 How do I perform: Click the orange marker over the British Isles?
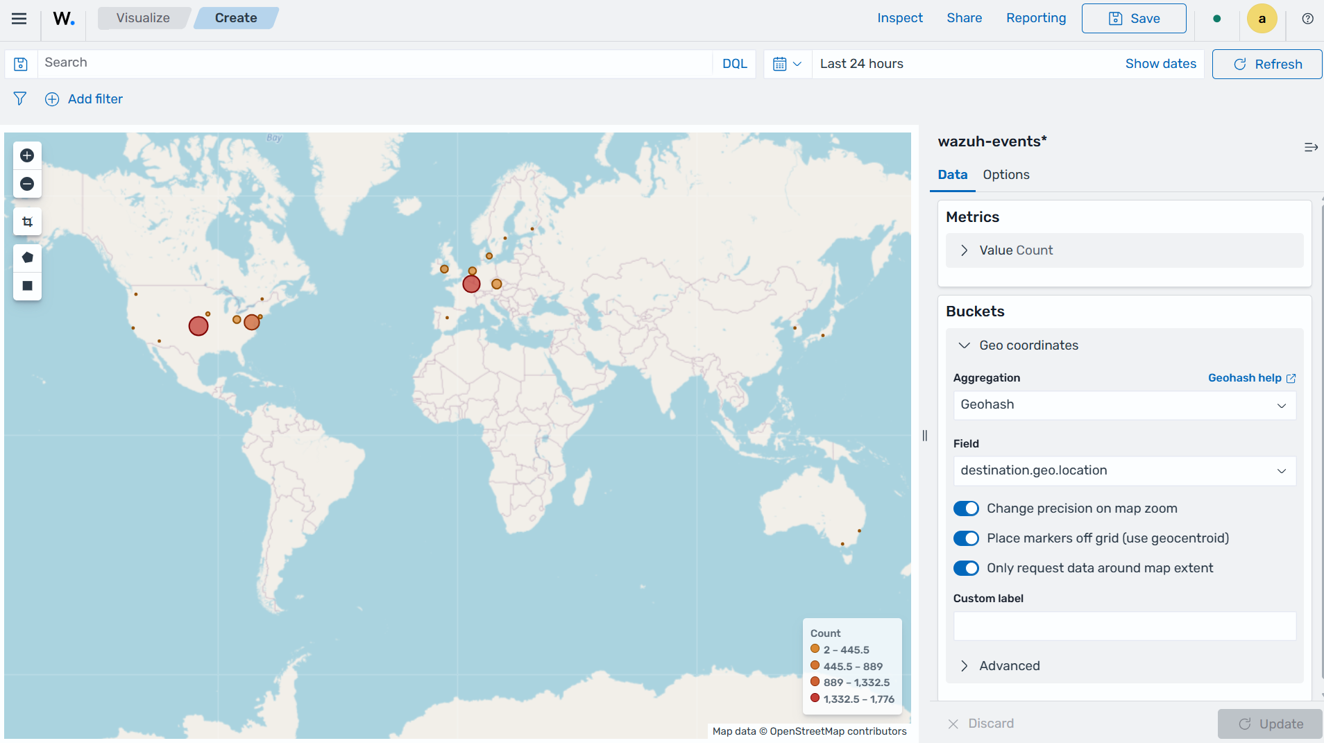[x=444, y=269]
